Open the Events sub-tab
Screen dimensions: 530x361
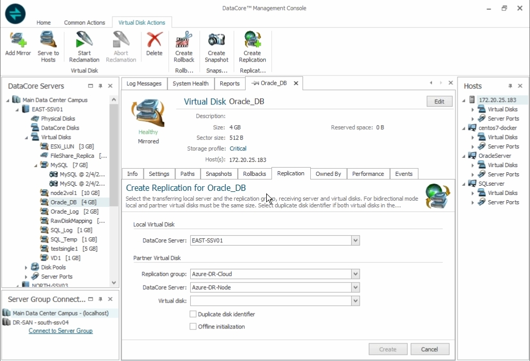click(404, 174)
